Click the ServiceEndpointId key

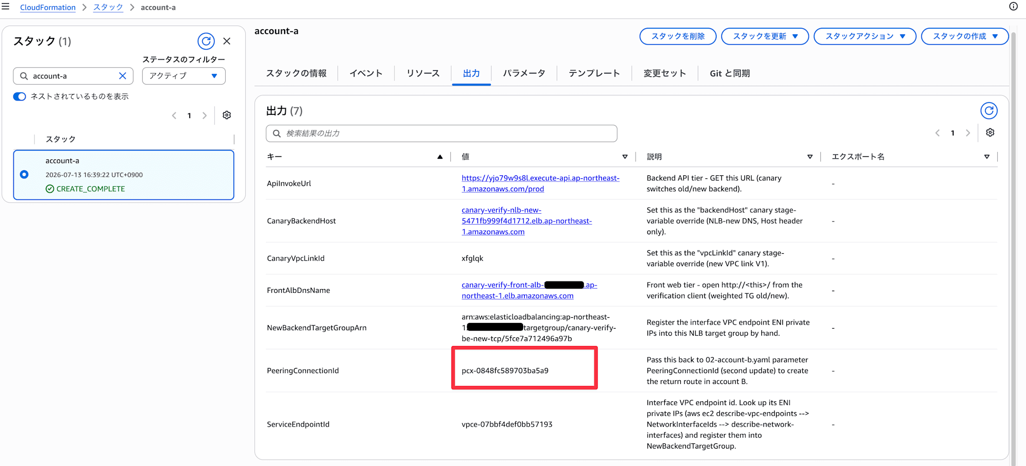pos(298,424)
